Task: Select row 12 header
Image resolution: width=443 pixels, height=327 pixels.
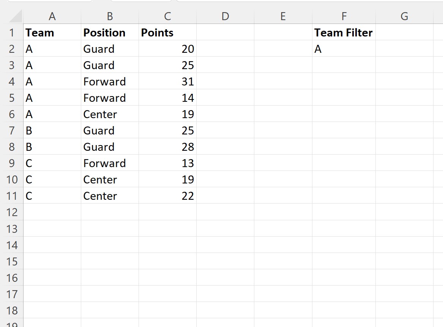Action: [x=12, y=212]
